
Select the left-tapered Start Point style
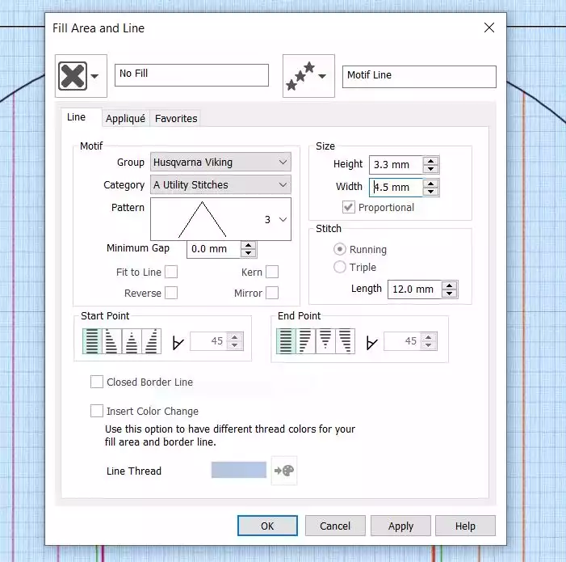(x=112, y=341)
